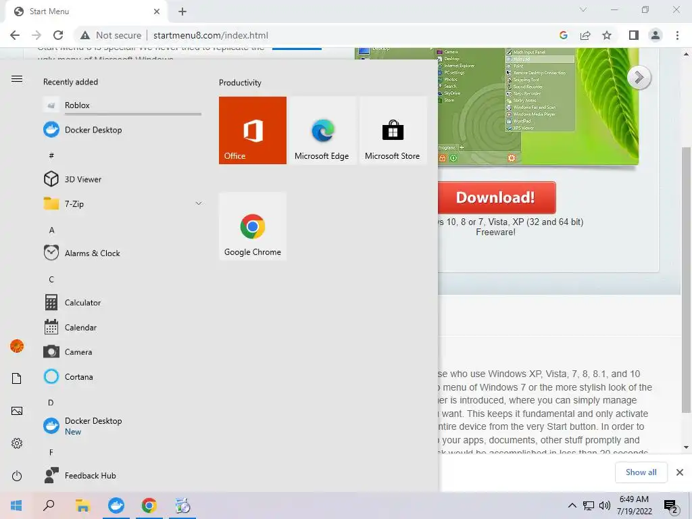Viewport: 692px width, 519px height.
Task: Share this page icon
Action: click(x=585, y=35)
